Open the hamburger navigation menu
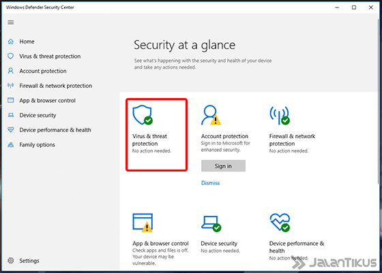 (10, 22)
